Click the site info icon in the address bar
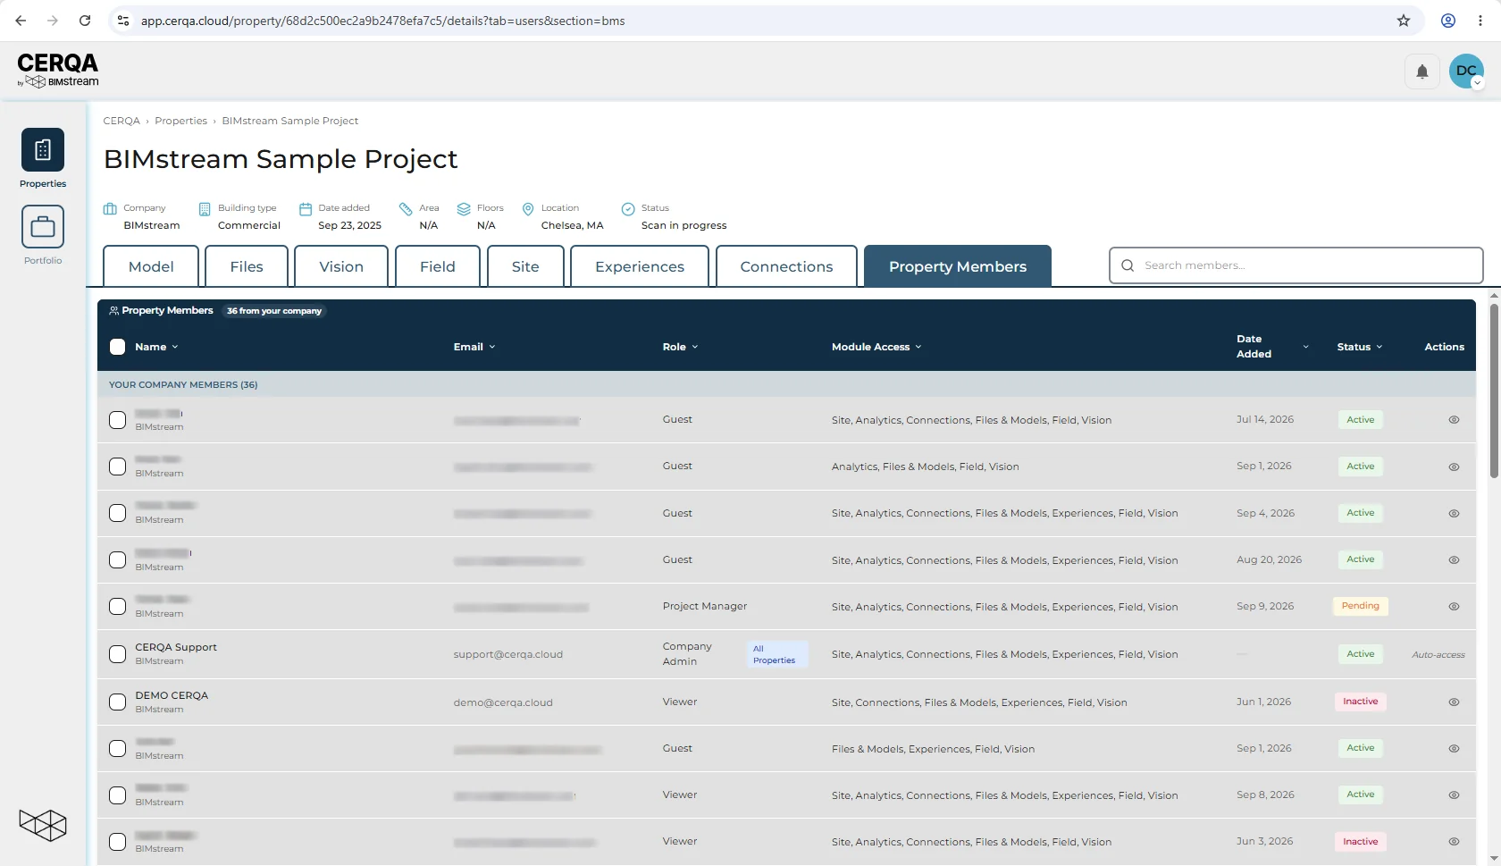Image resolution: width=1501 pixels, height=866 pixels. point(123,21)
